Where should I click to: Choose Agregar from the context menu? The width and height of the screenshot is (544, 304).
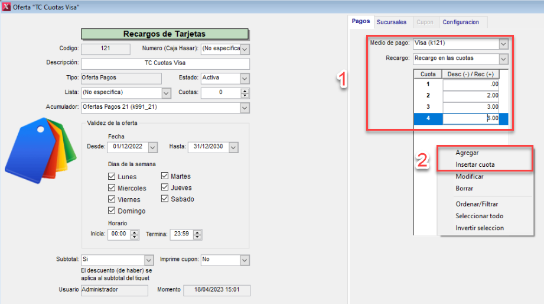[x=467, y=153]
